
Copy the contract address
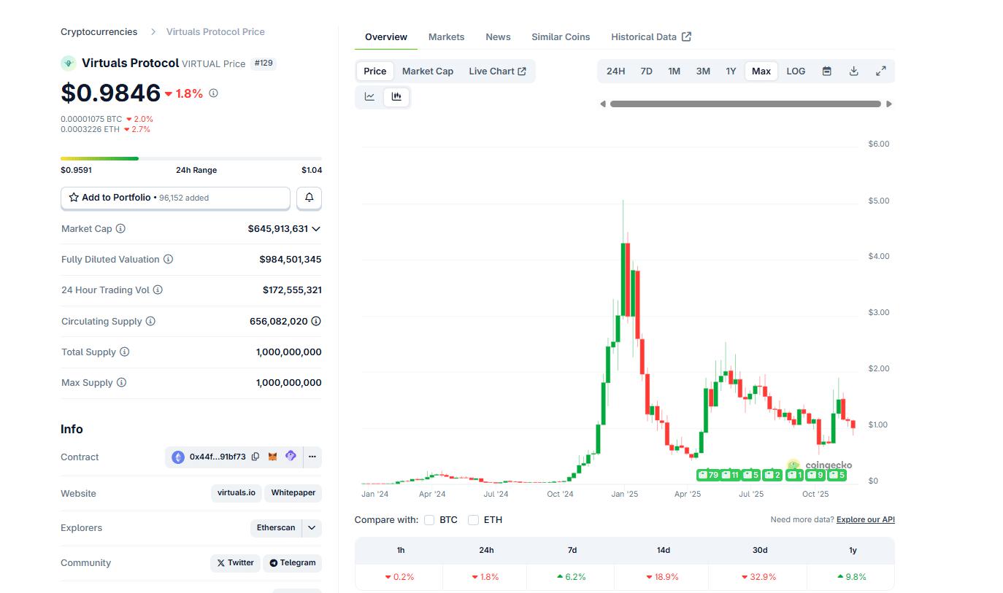point(255,457)
